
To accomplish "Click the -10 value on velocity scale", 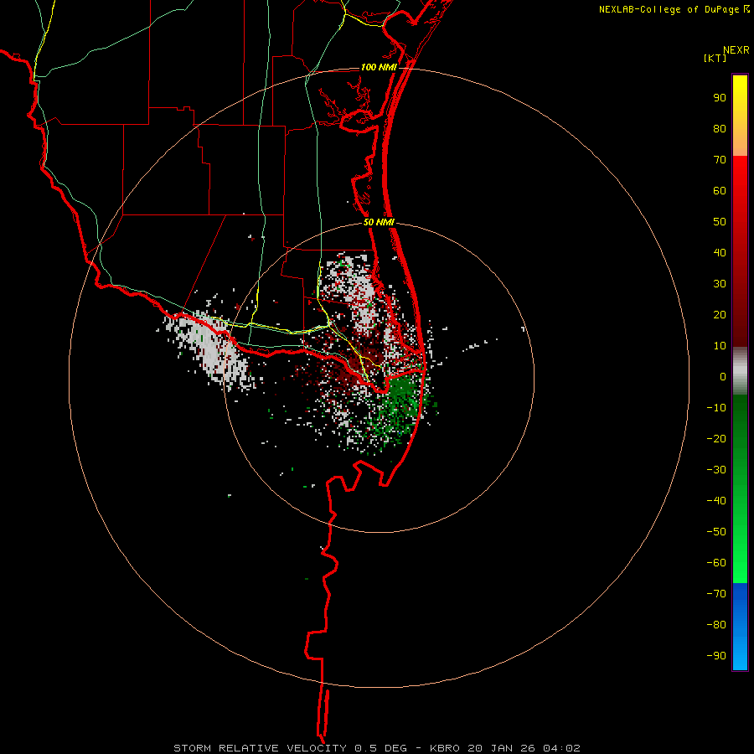I will (716, 408).
